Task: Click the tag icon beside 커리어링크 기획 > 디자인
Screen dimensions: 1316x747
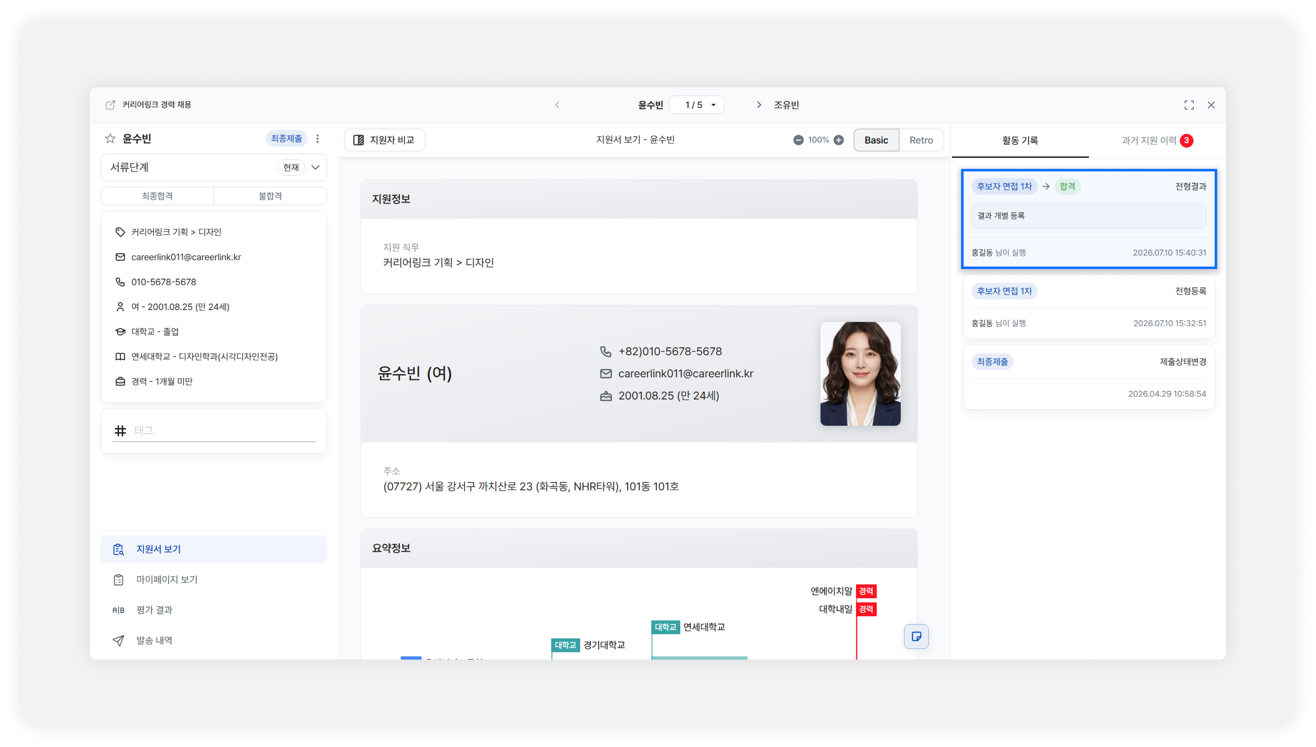Action: (x=120, y=232)
